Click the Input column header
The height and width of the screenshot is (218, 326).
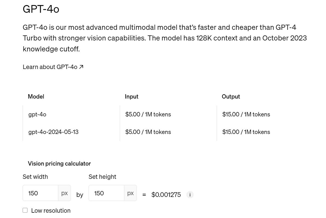tap(131, 96)
